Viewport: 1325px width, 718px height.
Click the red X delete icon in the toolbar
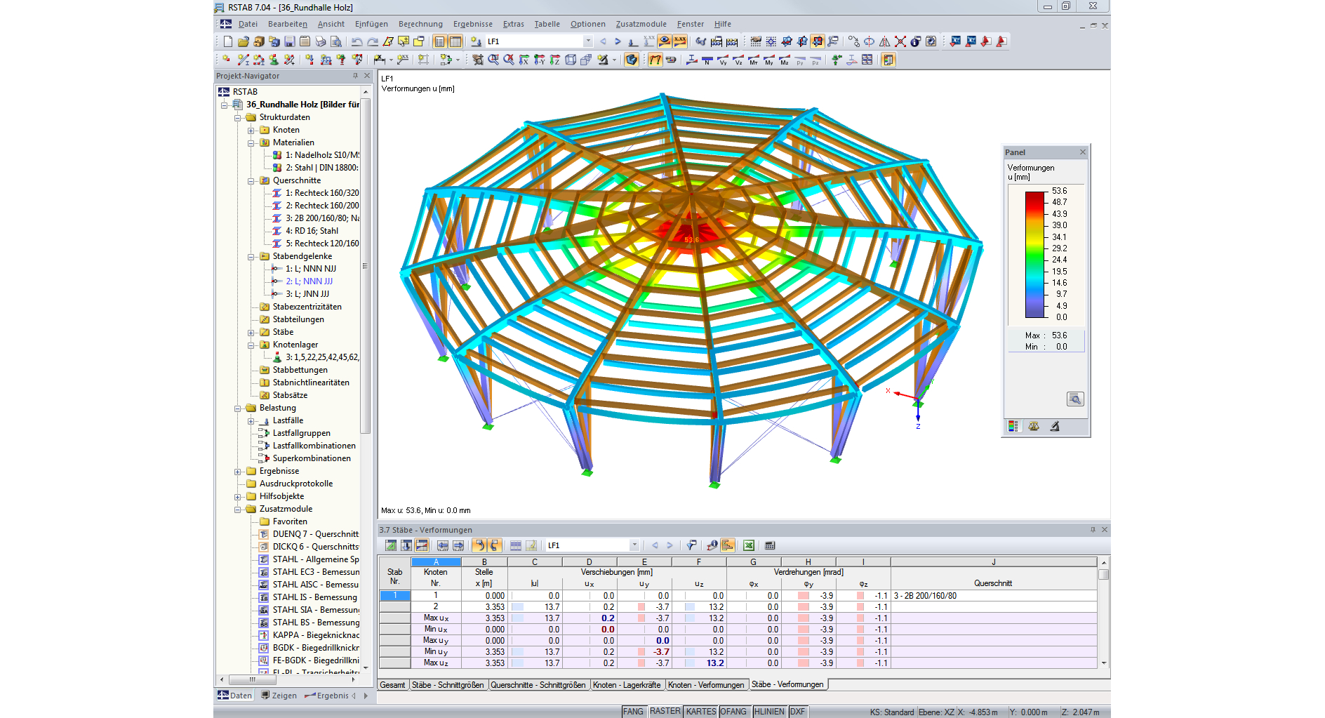point(900,41)
